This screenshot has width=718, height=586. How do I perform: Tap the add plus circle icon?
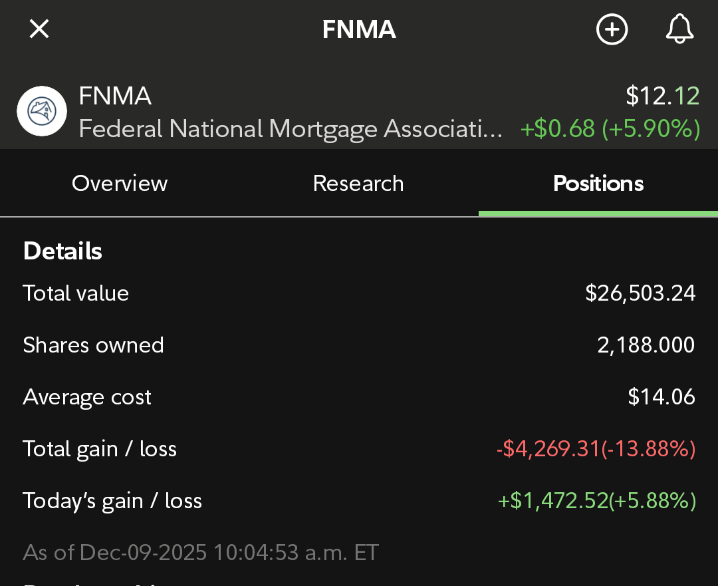pyautogui.click(x=612, y=30)
